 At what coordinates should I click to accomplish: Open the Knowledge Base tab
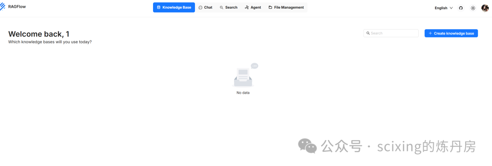coord(174,8)
